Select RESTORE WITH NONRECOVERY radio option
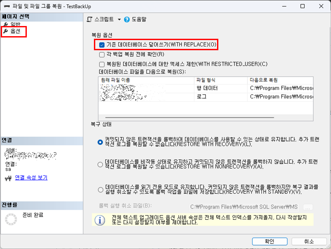Screen dimensions: 331x249 (x=100, y=164)
